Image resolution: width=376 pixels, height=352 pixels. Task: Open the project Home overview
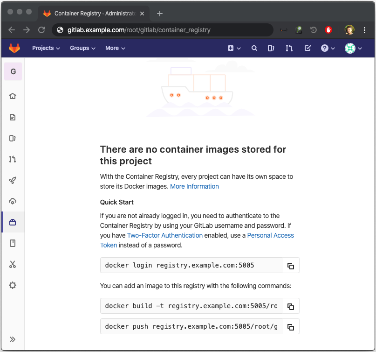[x=13, y=96]
